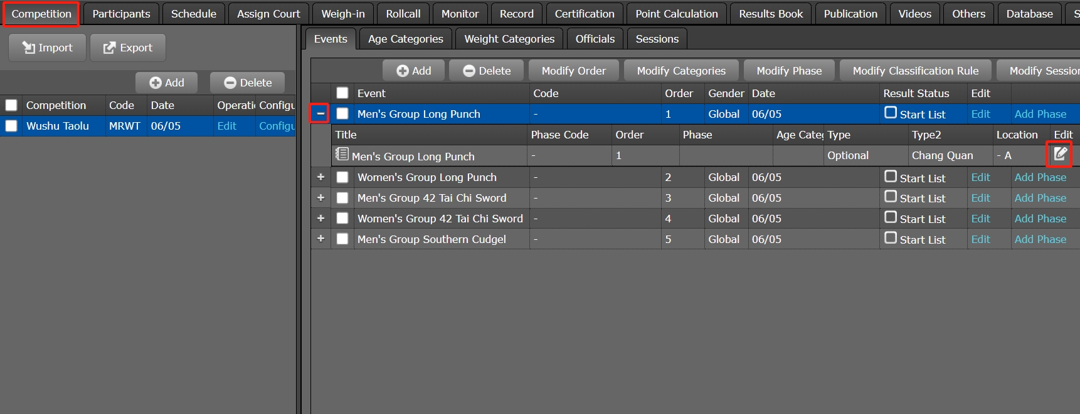Click the Import button icon

pyautogui.click(x=29, y=48)
